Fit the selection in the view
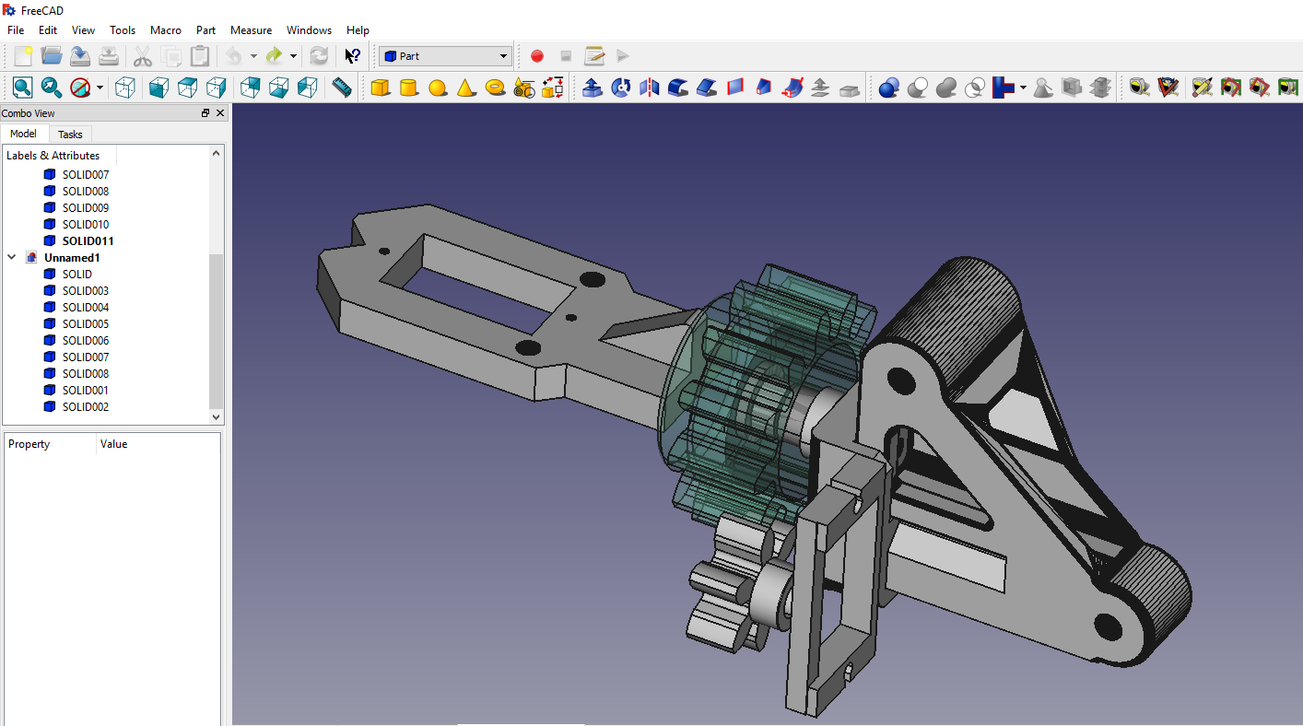The height and width of the screenshot is (726, 1303). 52,88
